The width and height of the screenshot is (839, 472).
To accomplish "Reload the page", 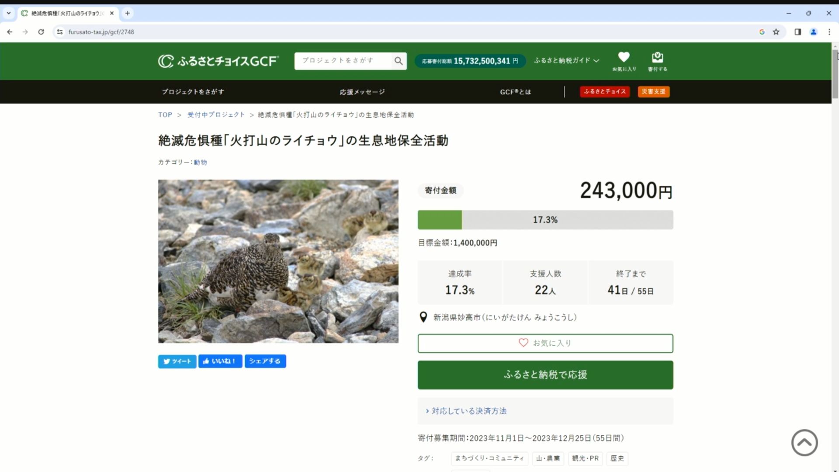I will [x=41, y=32].
